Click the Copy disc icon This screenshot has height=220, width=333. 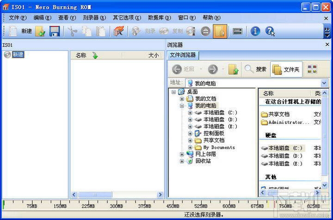point(164,31)
